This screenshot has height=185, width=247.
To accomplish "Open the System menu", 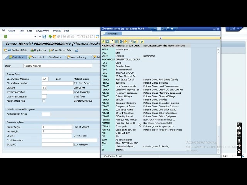I will coord(57,31).
